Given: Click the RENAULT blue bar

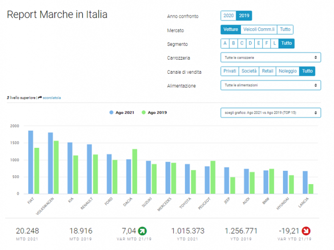Looking at the screenshot, I should (89, 169).
